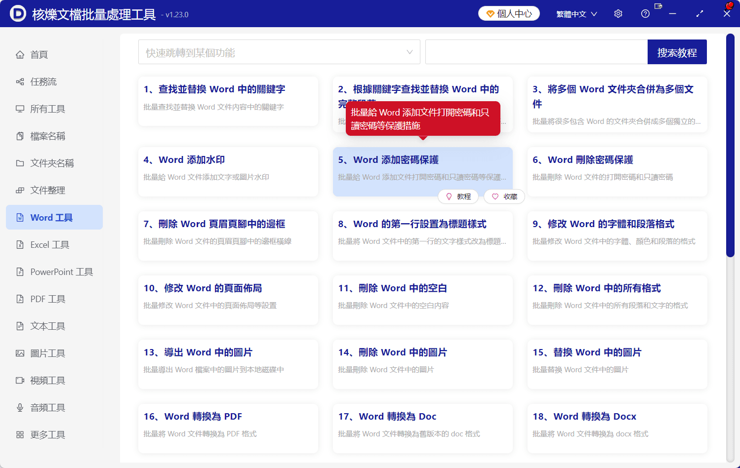Click the vertical scrollbar thumb
This screenshot has width=740, height=468.
tap(730, 145)
